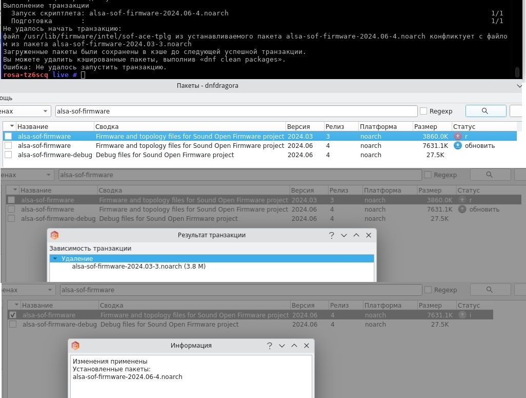Image resolution: width=526 pixels, height=398 pixels.
Task: Uncheck the checked alsa-sof-firmware 2024.06 package in the bottom list
Action: click(x=13, y=315)
